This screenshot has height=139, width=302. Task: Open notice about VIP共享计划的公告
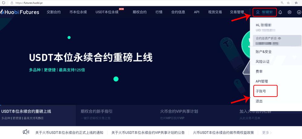tap(148, 132)
